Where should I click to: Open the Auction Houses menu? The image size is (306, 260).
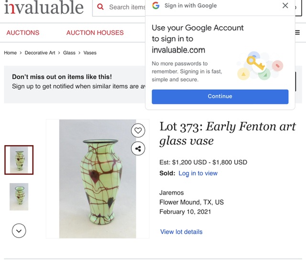[95, 33]
